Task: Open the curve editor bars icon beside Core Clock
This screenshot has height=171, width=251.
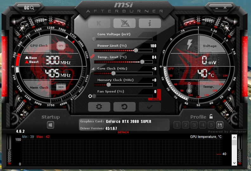Action: pyautogui.click(x=93, y=69)
